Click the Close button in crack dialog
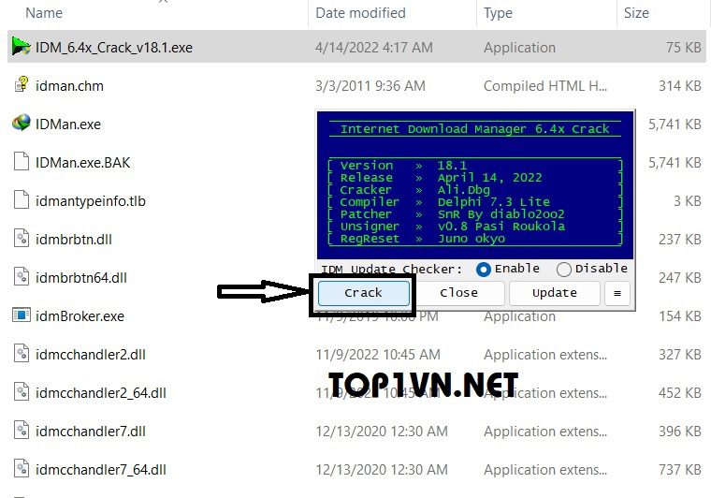 click(x=459, y=293)
